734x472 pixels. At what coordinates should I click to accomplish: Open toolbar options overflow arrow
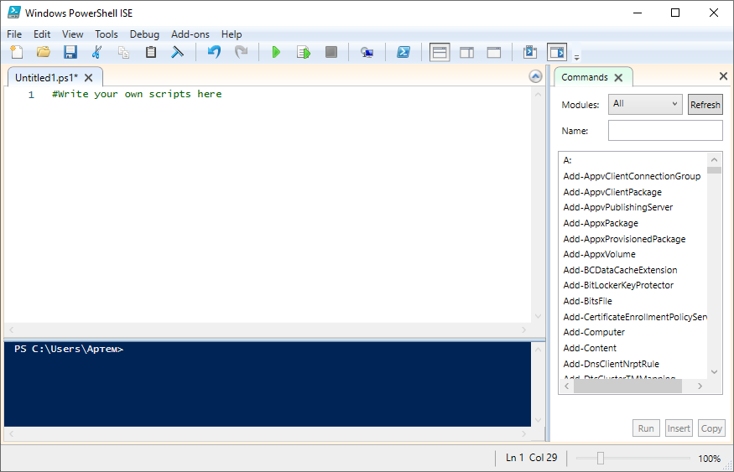tap(577, 57)
